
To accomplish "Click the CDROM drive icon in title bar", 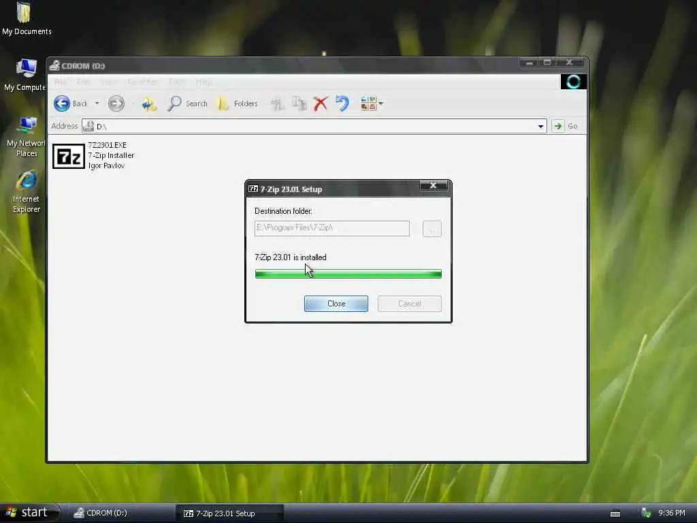I will pyautogui.click(x=54, y=66).
